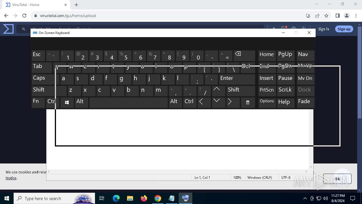Click the Help key on the keyboard
This screenshot has height=204, width=362.
(x=286, y=103)
